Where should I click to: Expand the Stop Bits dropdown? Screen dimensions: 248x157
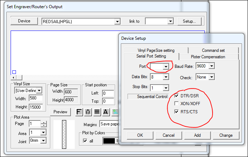pos(166,88)
